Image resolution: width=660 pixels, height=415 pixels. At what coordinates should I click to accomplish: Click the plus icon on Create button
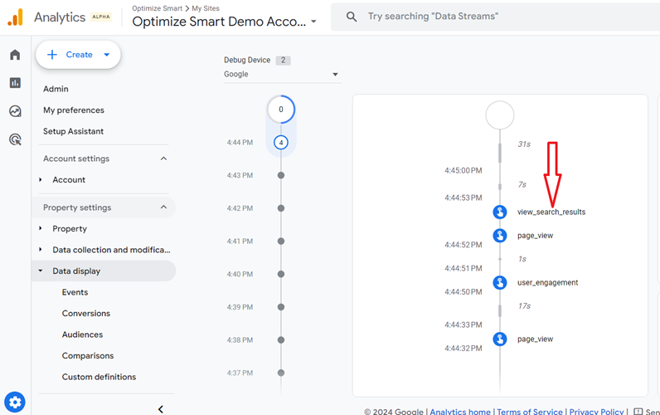[x=52, y=54]
